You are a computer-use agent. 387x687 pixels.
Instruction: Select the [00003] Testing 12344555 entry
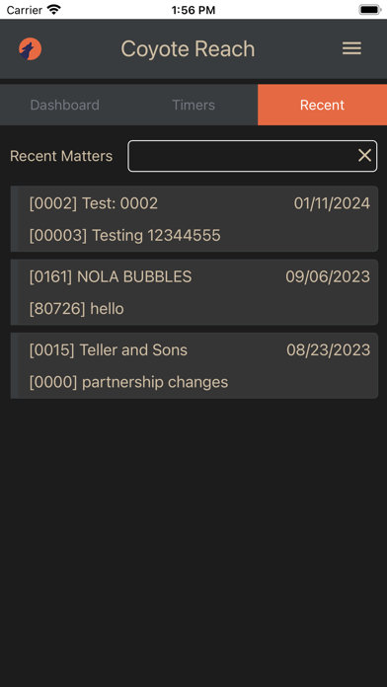pyautogui.click(x=125, y=236)
